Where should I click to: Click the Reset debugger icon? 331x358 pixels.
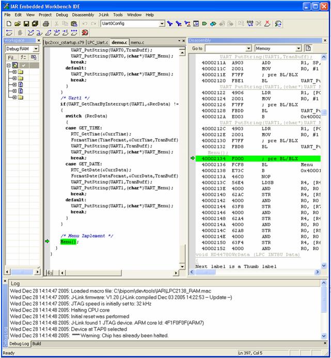click(x=9, y=32)
